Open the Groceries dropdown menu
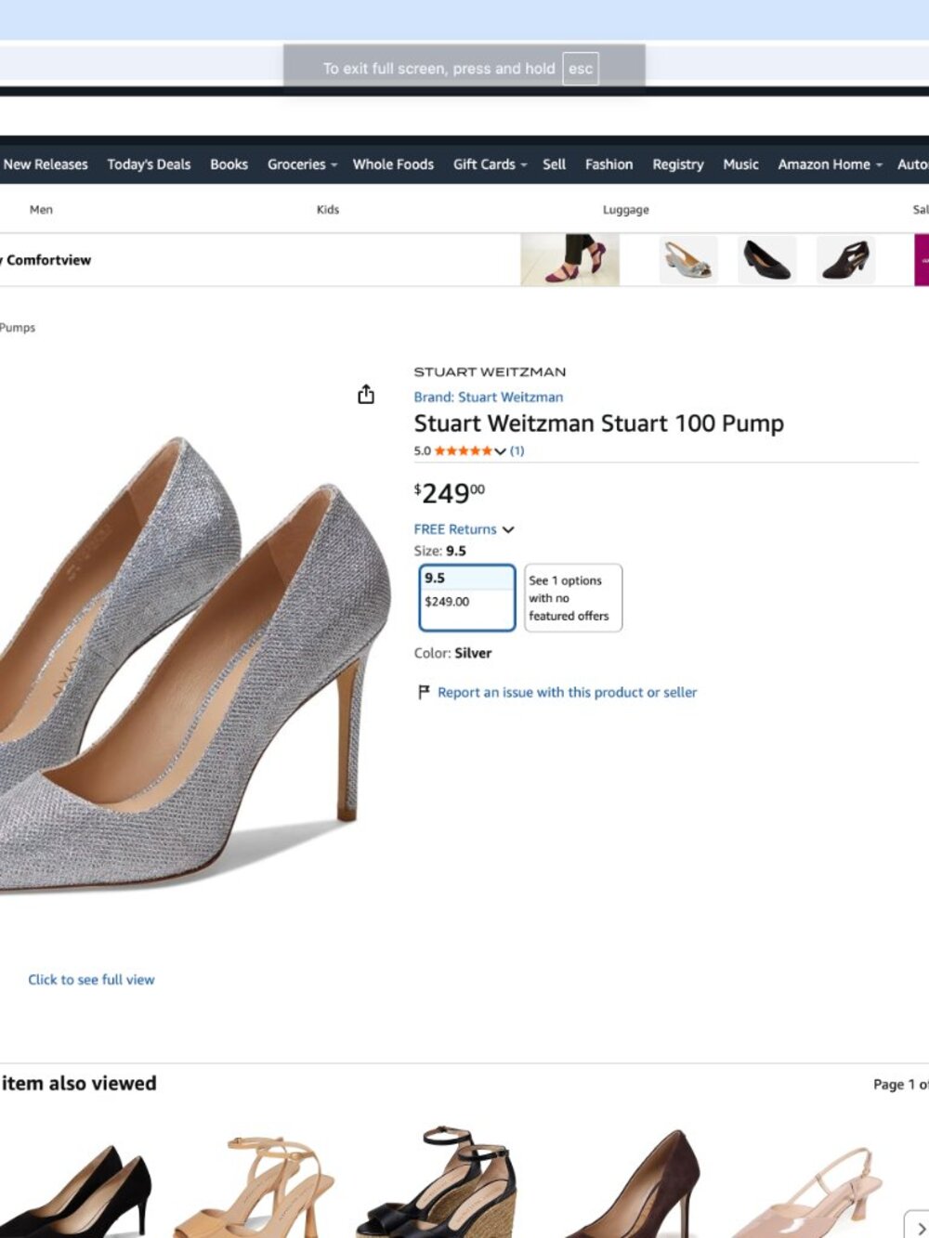This screenshot has height=1238, width=929. [x=302, y=164]
